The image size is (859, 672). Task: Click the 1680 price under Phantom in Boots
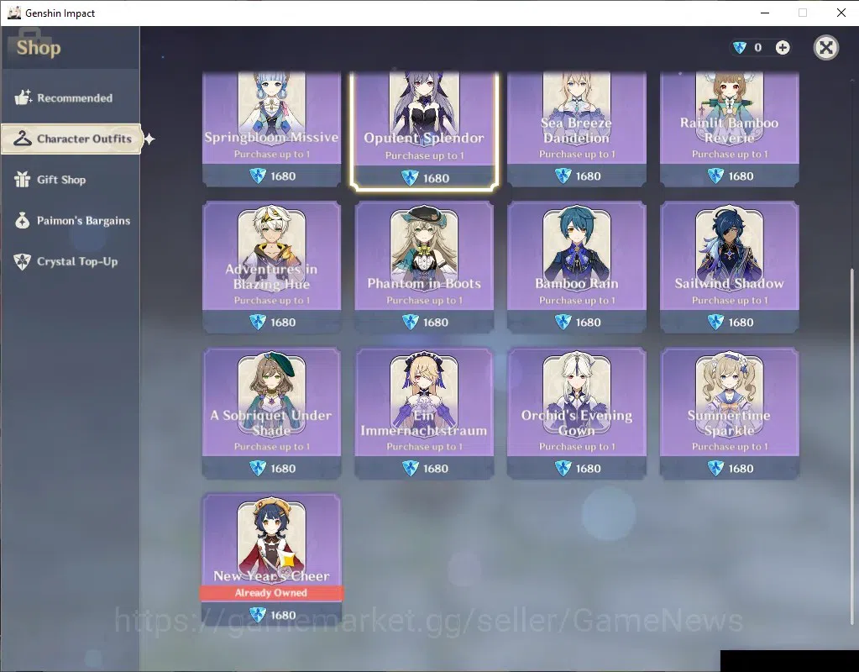coord(436,323)
